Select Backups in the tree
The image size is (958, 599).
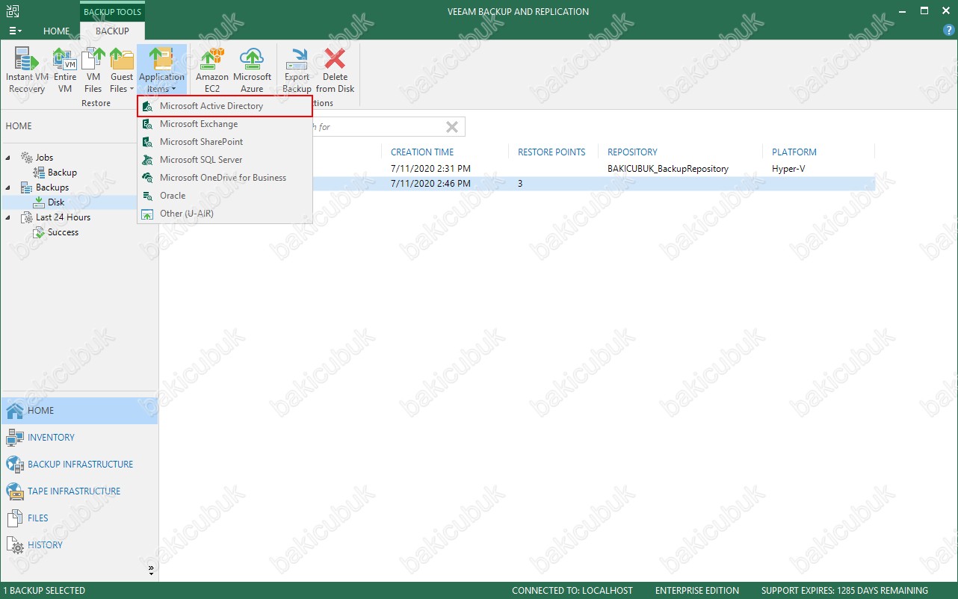pyautogui.click(x=52, y=187)
